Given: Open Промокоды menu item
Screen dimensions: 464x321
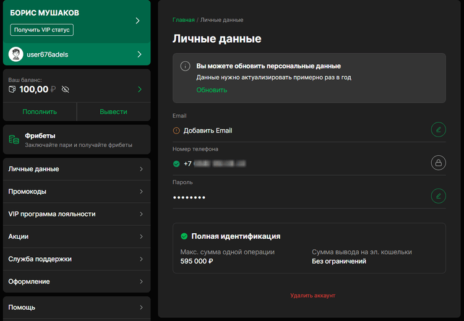Looking at the screenshot, I should pos(77,191).
